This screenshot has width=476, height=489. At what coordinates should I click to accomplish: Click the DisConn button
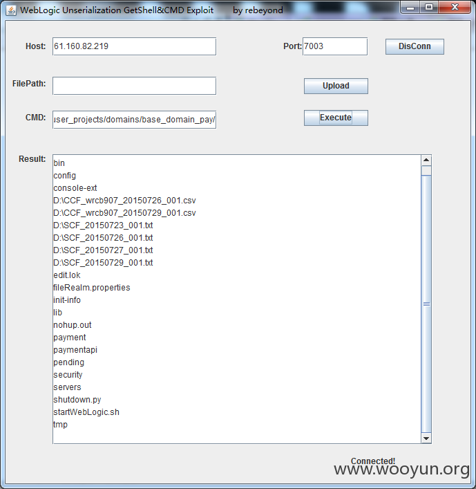(415, 46)
